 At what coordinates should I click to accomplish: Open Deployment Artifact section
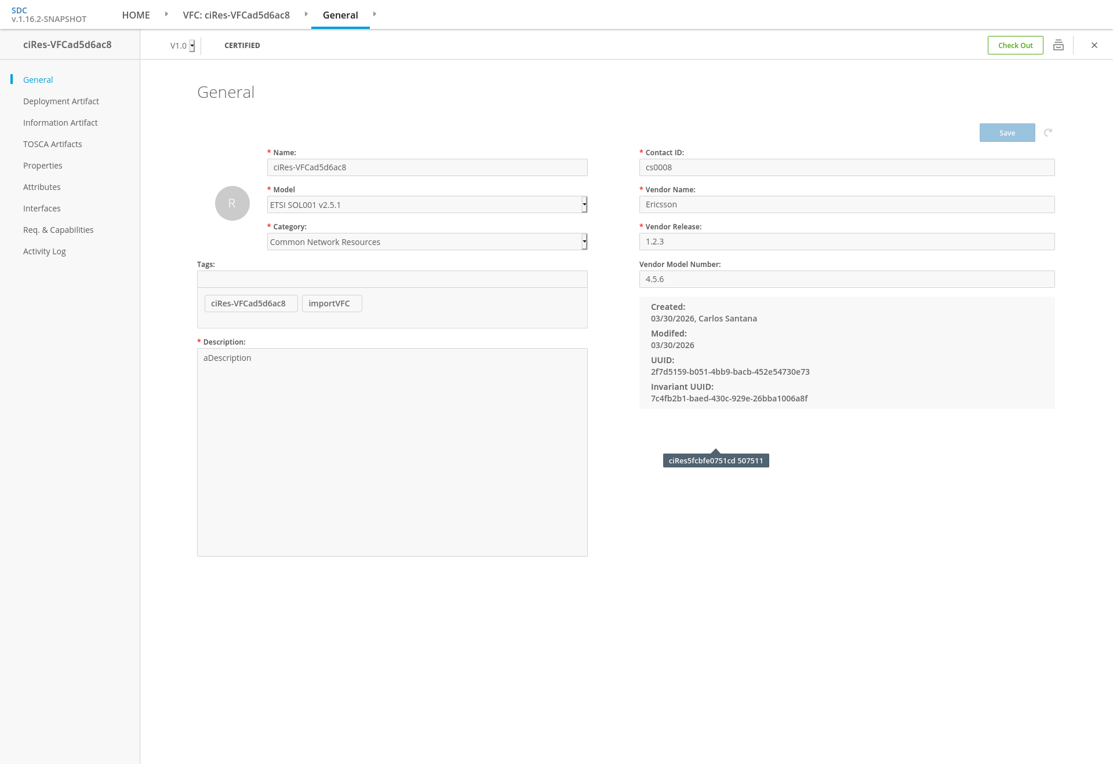(61, 101)
